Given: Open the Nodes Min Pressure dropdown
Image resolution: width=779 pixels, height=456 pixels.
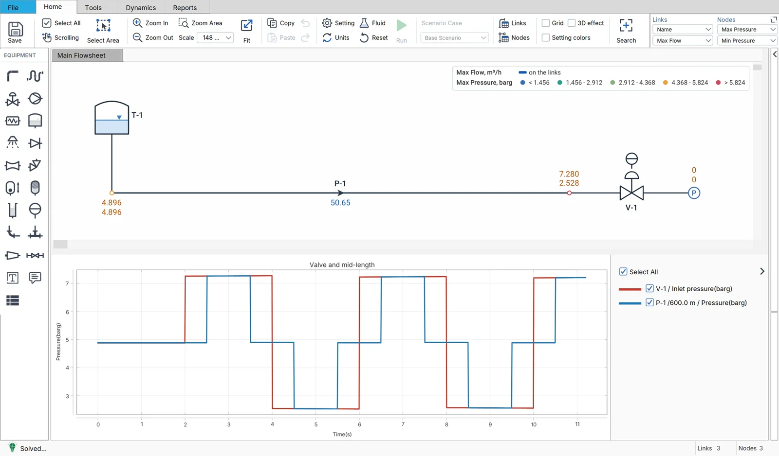Looking at the screenshot, I should click(x=747, y=41).
